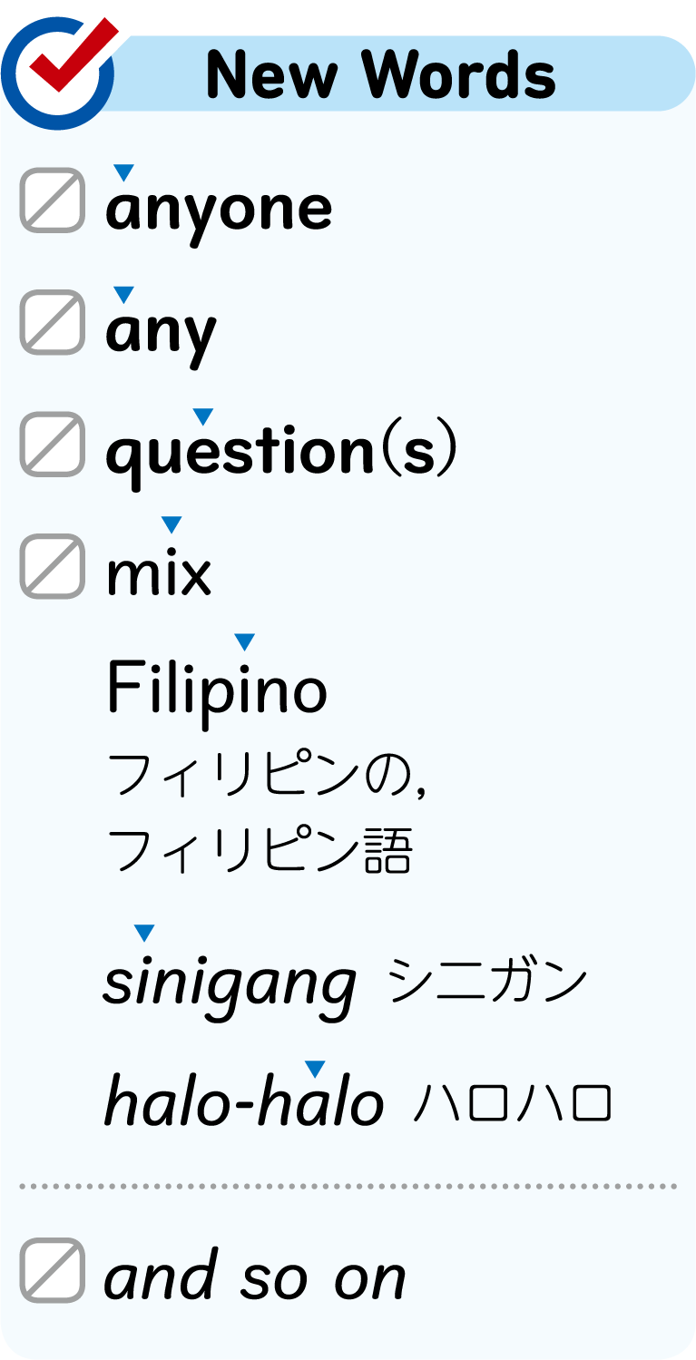Open the italic word "sinigang"
This screenshot has height=1360, width=696.
point(230,983)
